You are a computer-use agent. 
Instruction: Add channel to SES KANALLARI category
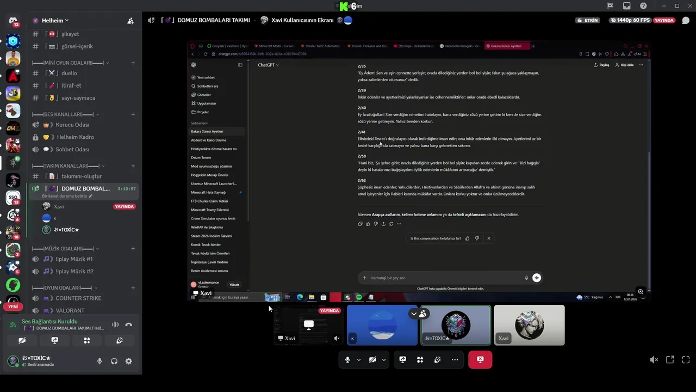[133, 114]
